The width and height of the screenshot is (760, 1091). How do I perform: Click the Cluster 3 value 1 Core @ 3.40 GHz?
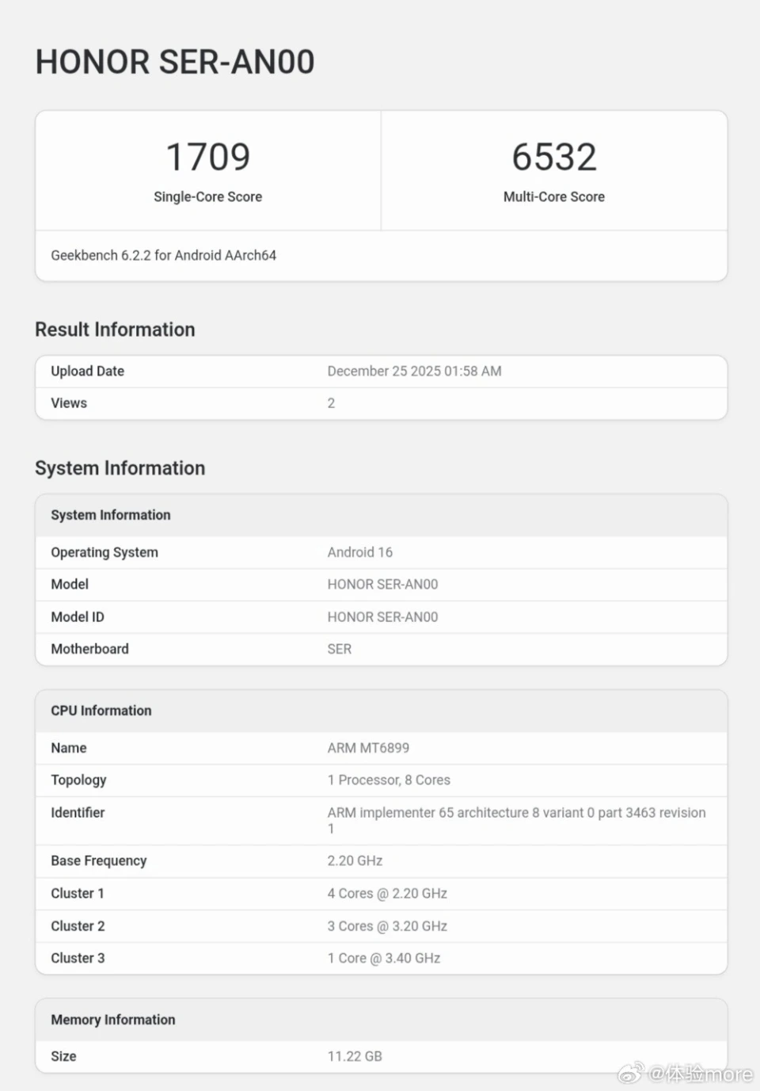pos(384,958)
